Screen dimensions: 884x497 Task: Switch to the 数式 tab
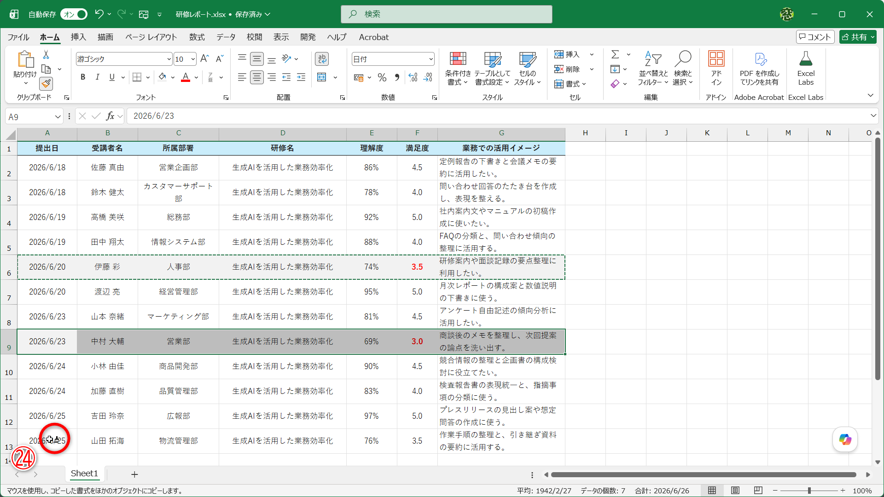coord(197,37)
